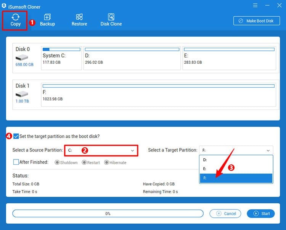This screenshot has width=286, height=230.
Task: Click the Have Copied: 0 GB text
Action: tap(159, 184)
